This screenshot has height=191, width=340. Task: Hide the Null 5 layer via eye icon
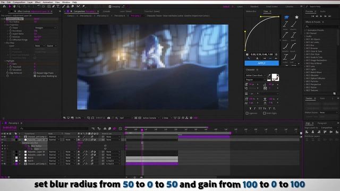pyautogui.click(x=2, y=158)
